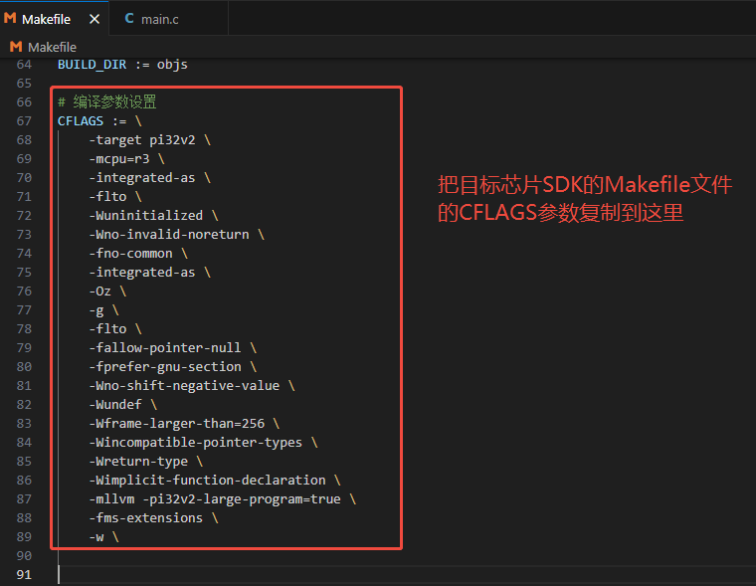Click the '-Wundef' flag
756x586 pixels.
click(x=115, y=405)
